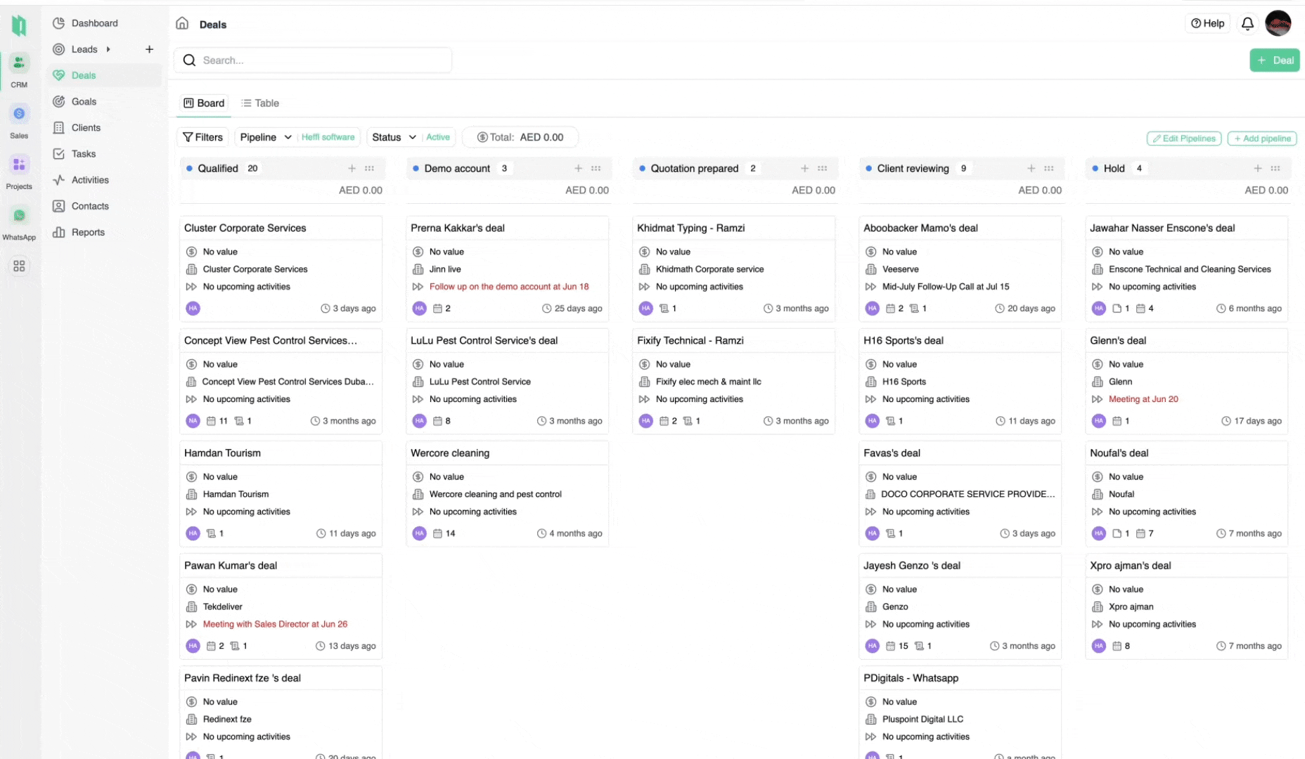Open Activities in sidebar

pyautogui.click(x=90, y=180)
